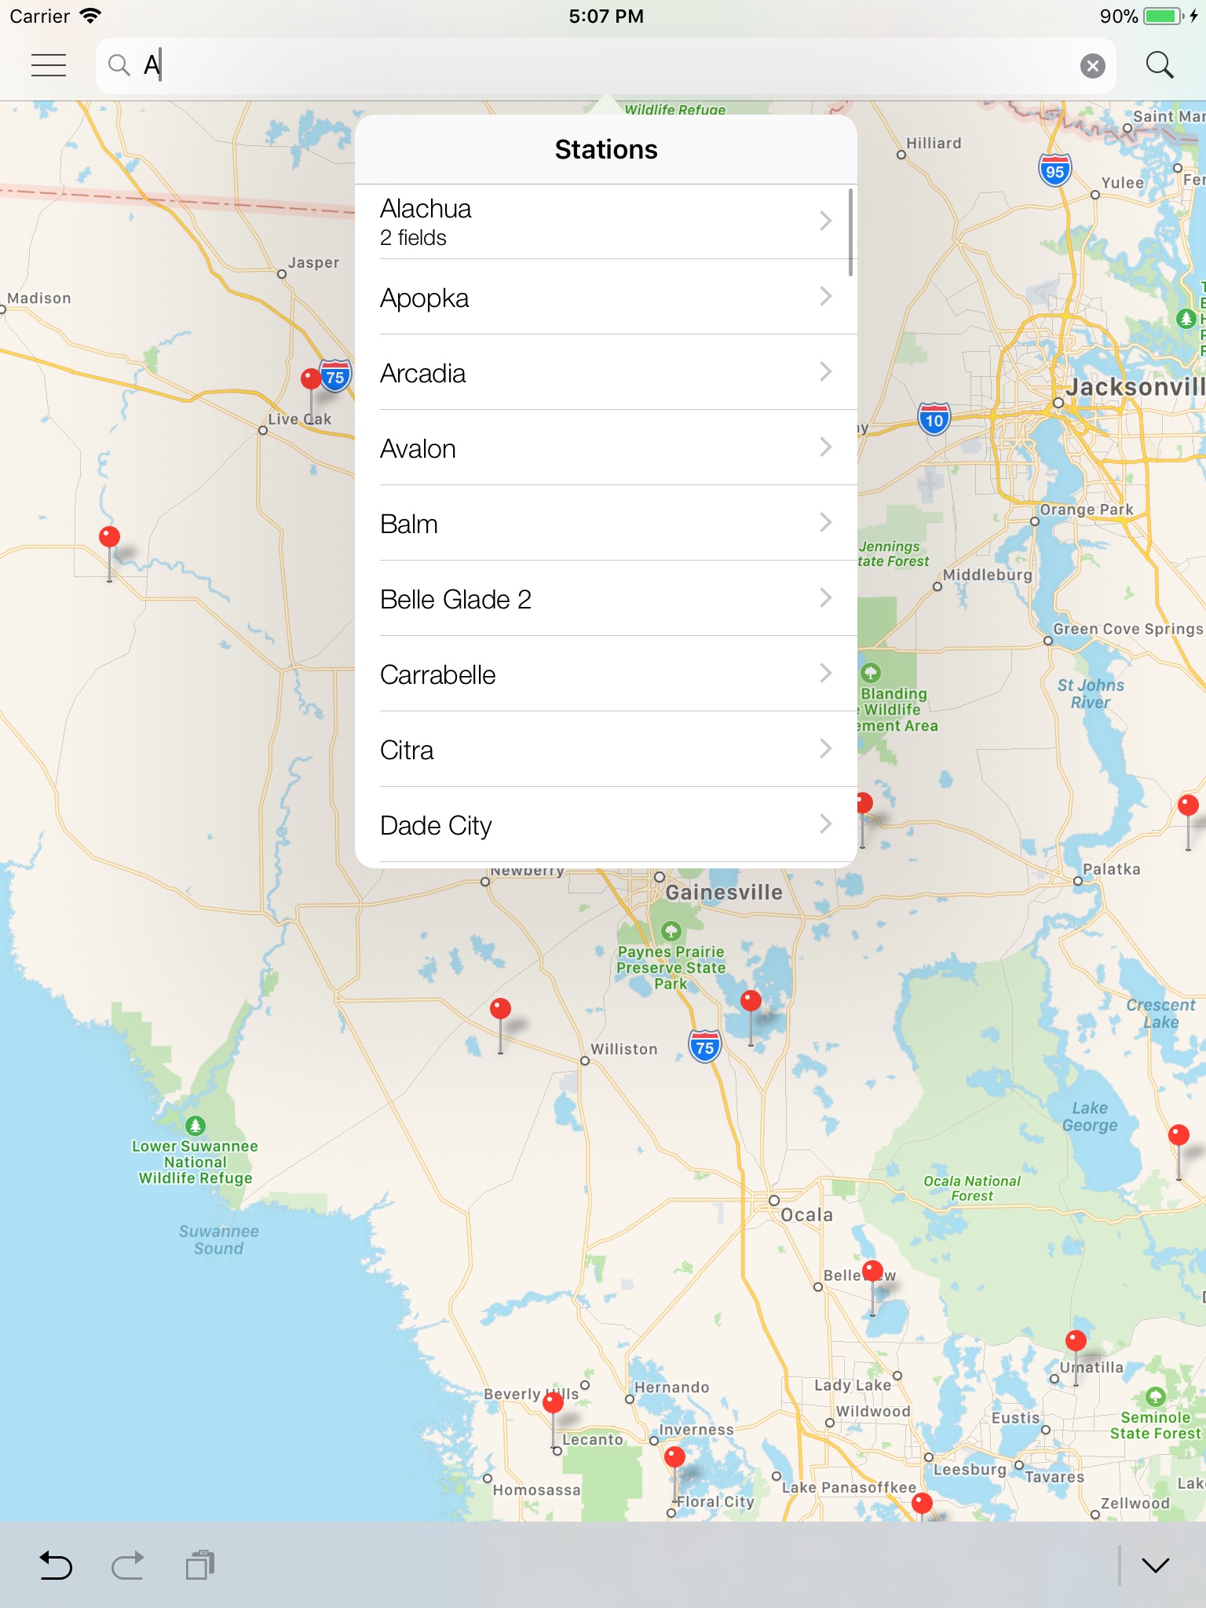Open the Alachua station chevron
This screenshot has height=1608, width=1206.
click(825, 221)
